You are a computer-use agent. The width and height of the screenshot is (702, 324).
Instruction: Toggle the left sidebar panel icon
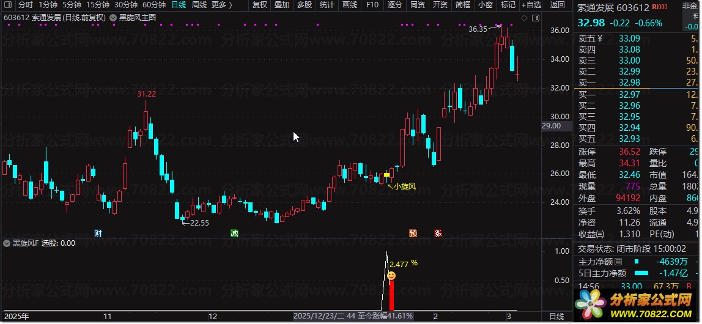pos(8,5)
